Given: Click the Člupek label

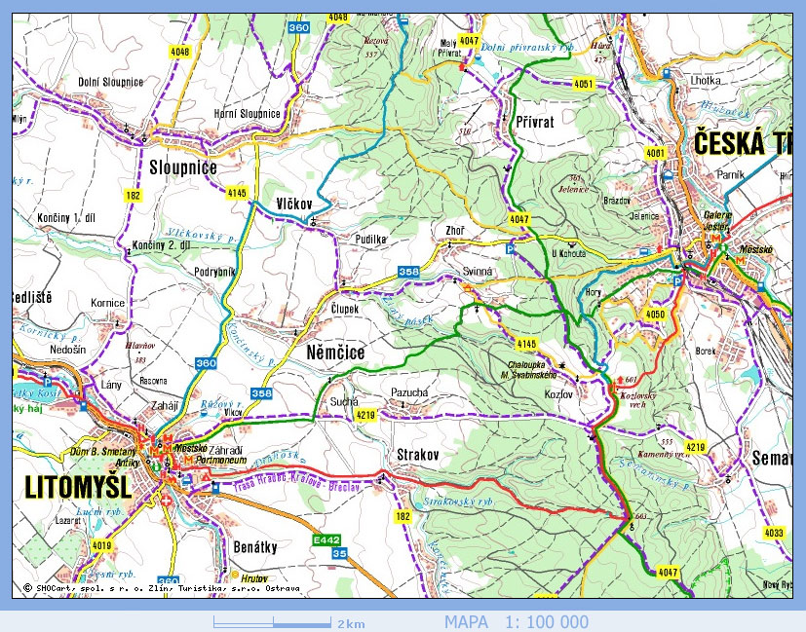Looking at the screenshot, I should click(345, 309).
